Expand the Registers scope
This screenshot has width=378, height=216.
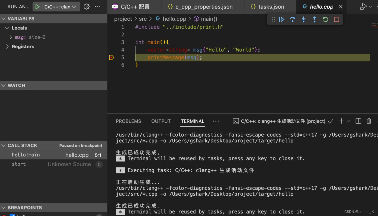54,47
